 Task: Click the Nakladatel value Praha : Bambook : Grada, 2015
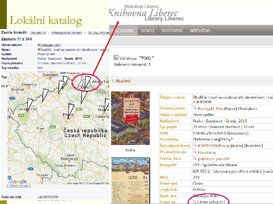point(220,121)
